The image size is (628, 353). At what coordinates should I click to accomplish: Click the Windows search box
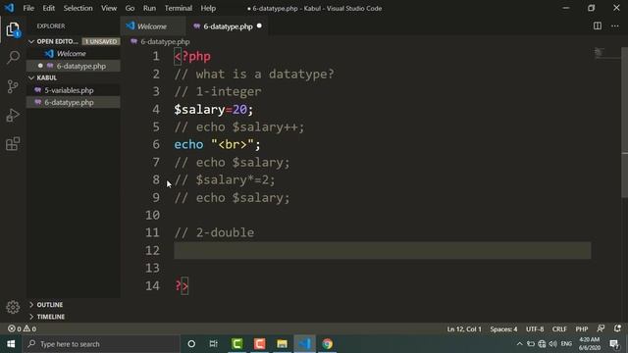tap(101, 344)
